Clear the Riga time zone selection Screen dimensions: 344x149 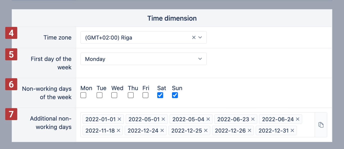point(194,37)
